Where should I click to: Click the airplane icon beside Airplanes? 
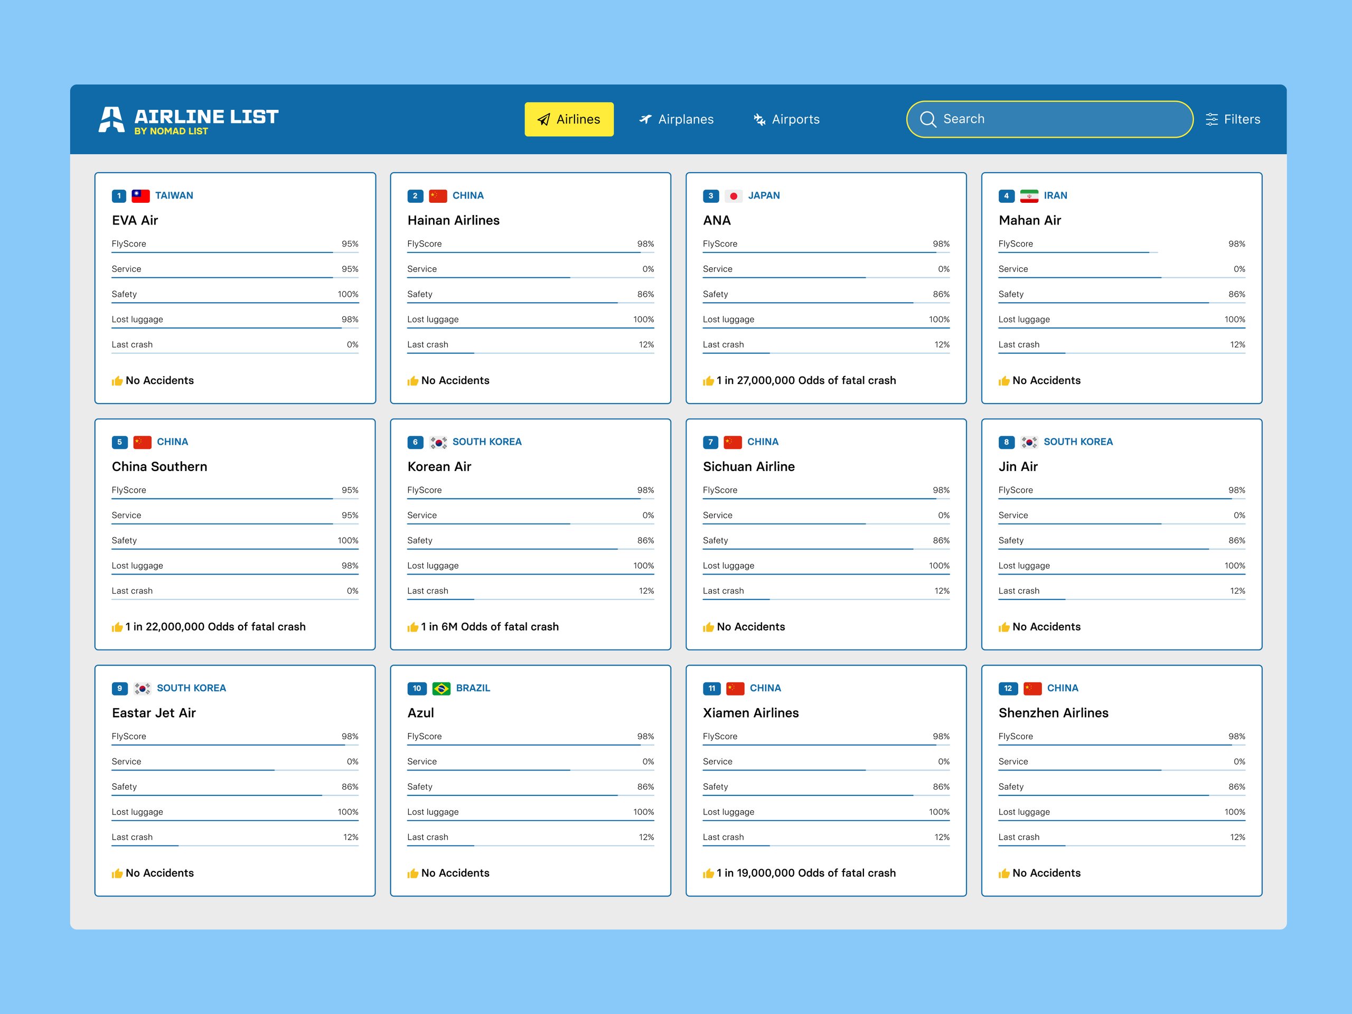(645, 119)
